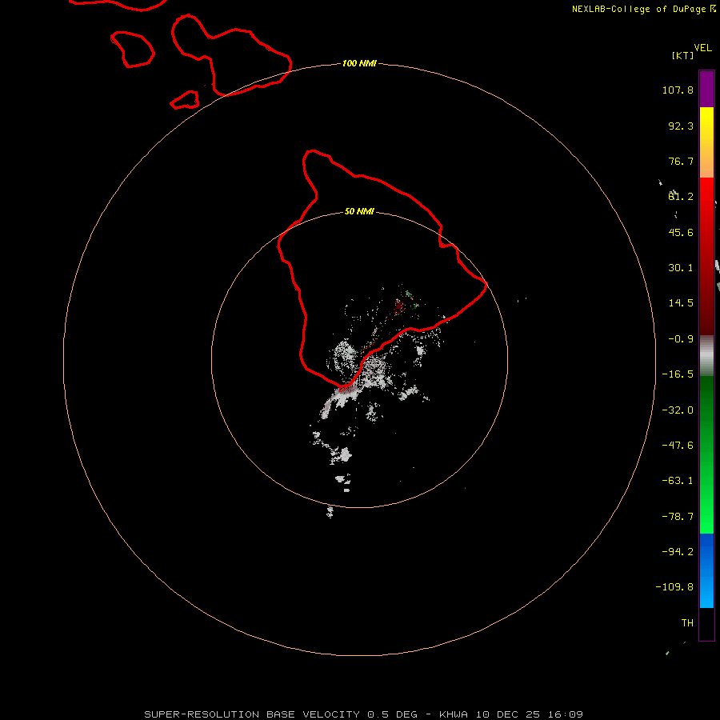Click the 76.7 legend value
The width and height of the screenshot is (720, 720).
(681, 161)
